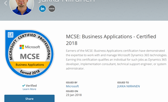Click the MCSE: Business Applications title heading

pos(111,40)
